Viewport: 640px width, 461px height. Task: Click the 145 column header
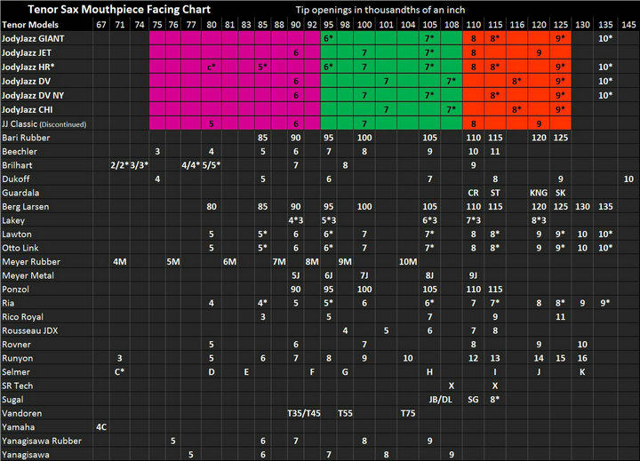pyautogui.click(x=628, y=25)
